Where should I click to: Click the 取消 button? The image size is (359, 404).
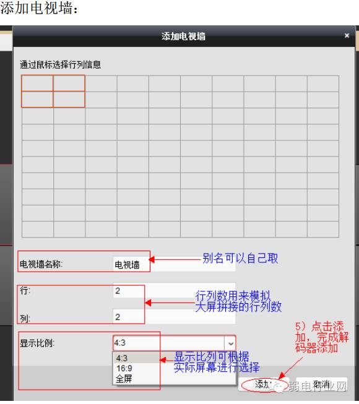(x=321, y=385)
